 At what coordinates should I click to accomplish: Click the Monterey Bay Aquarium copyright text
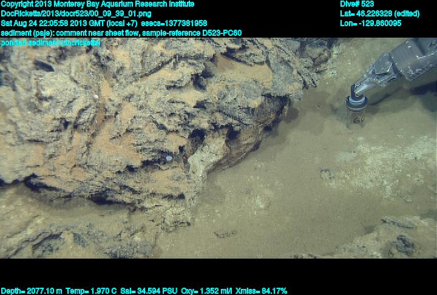97,4
